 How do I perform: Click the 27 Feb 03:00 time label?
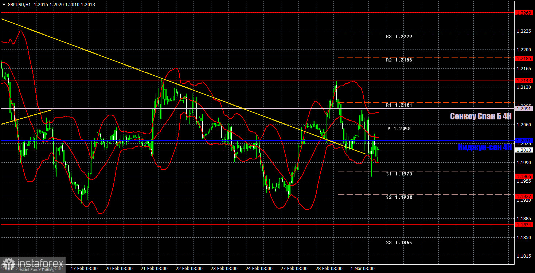pyautogui.click(x=294, y=269)
